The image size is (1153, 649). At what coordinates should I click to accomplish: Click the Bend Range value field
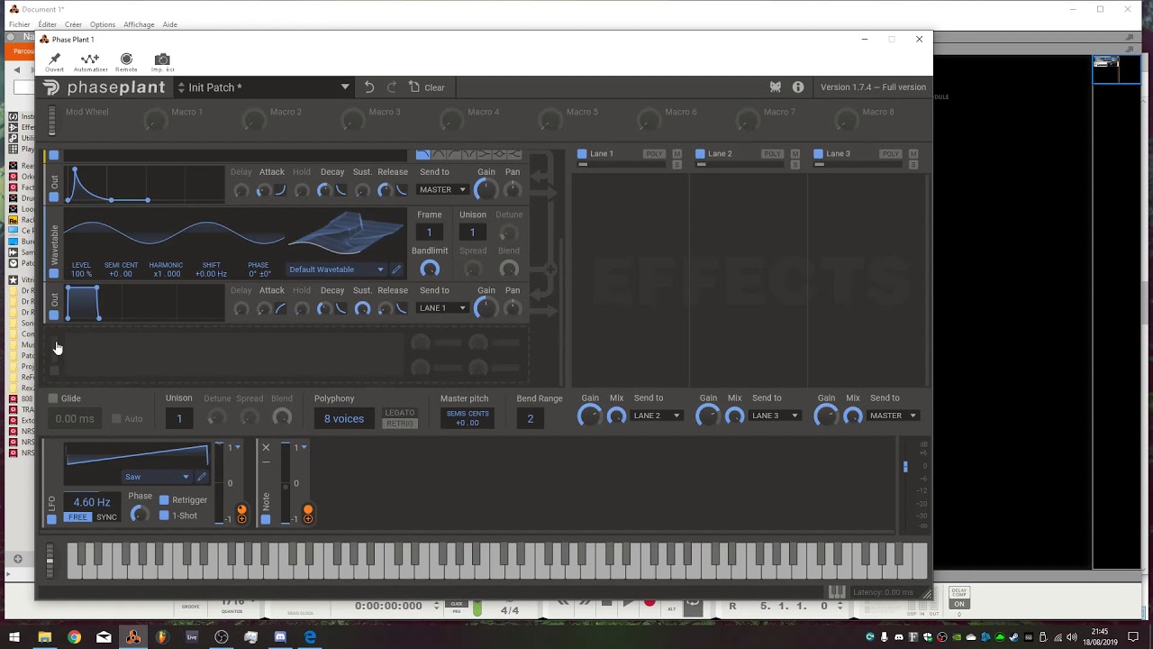click(530, 418)
